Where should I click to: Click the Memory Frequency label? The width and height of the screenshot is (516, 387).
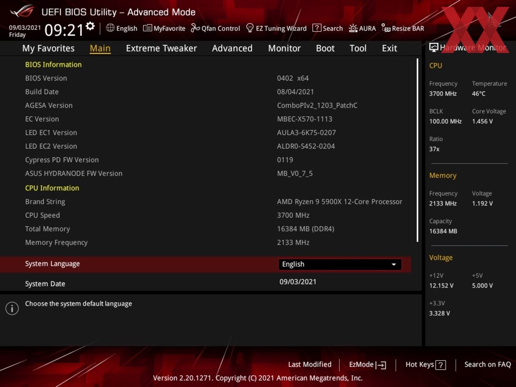coord(56,242)
